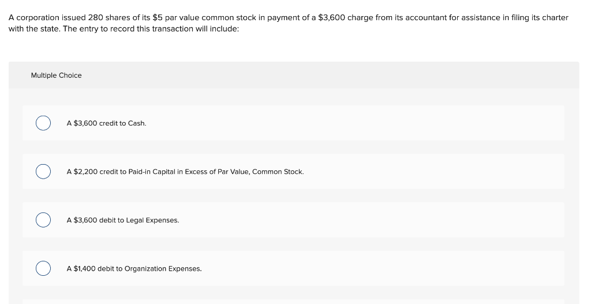Click empty area of the Paid-in Capital answer card
This screenshot has height=304, width=591.
click(433, 172)
